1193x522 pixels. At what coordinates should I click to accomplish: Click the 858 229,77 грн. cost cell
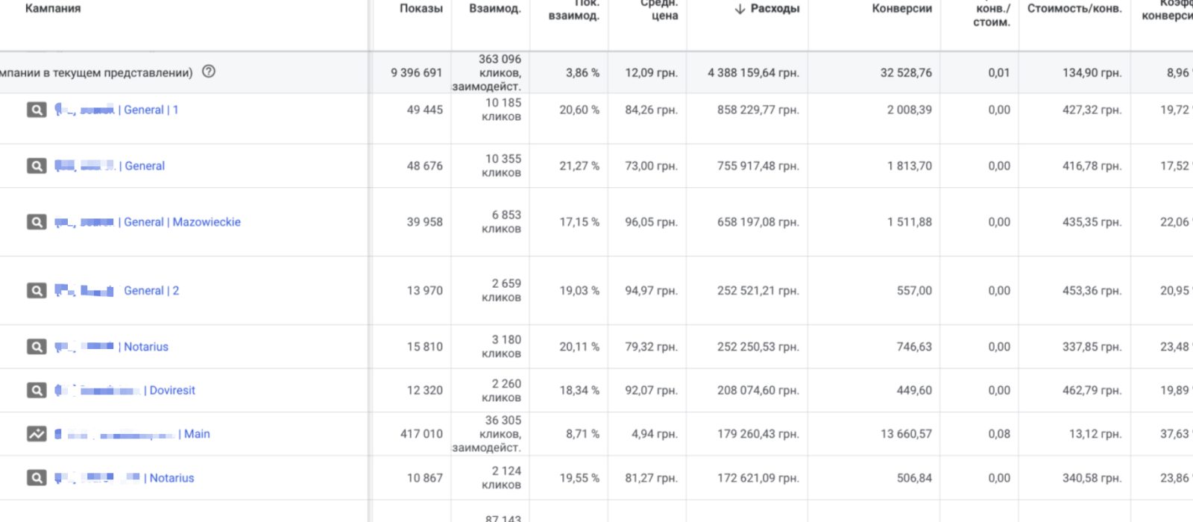pos(758,110)
